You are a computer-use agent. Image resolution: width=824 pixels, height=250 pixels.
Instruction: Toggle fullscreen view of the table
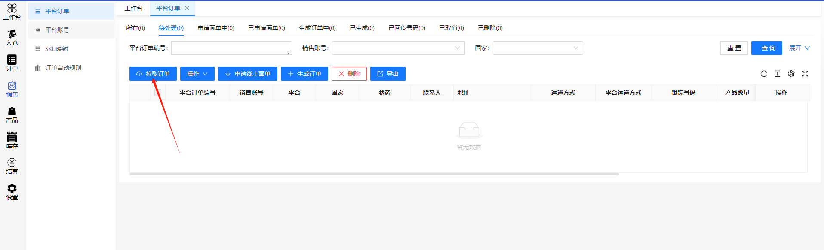[805, 74]
